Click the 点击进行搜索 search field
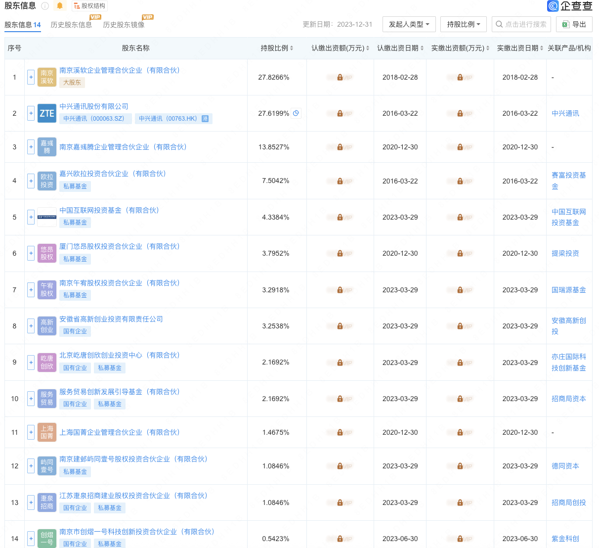 [521, 24]
